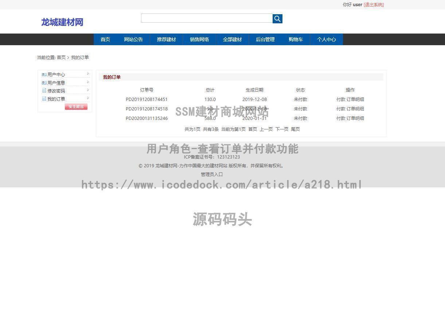This screenshot has width=445, height=312.
Task: Open the 购物车 shopping cart section
Action: tap(296, 39)
